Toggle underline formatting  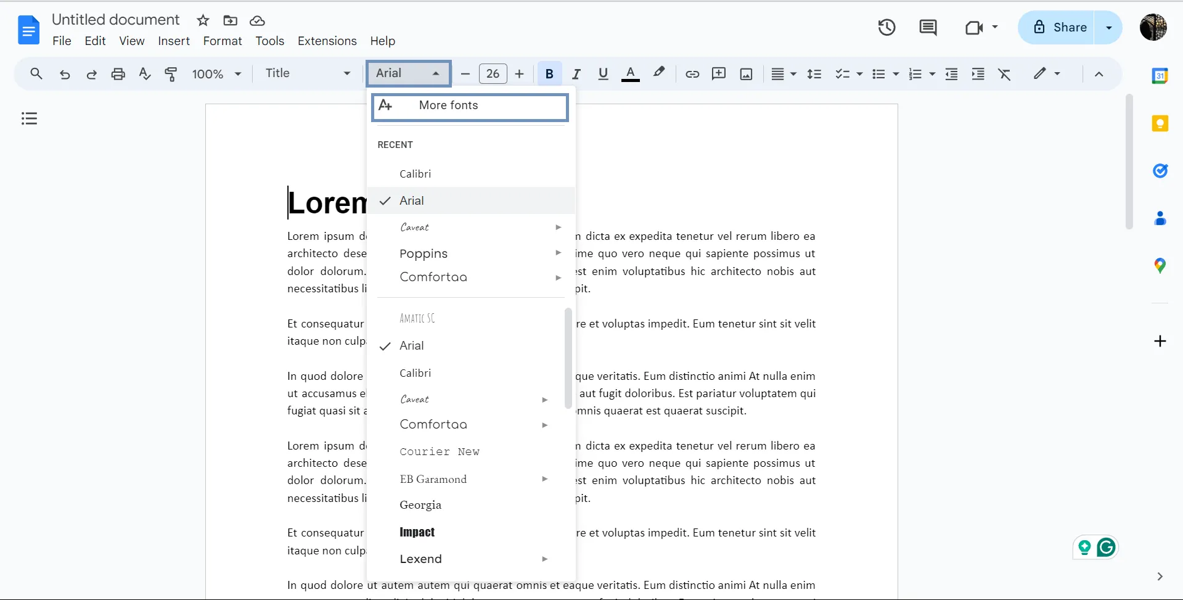click(x=603, y=74)
